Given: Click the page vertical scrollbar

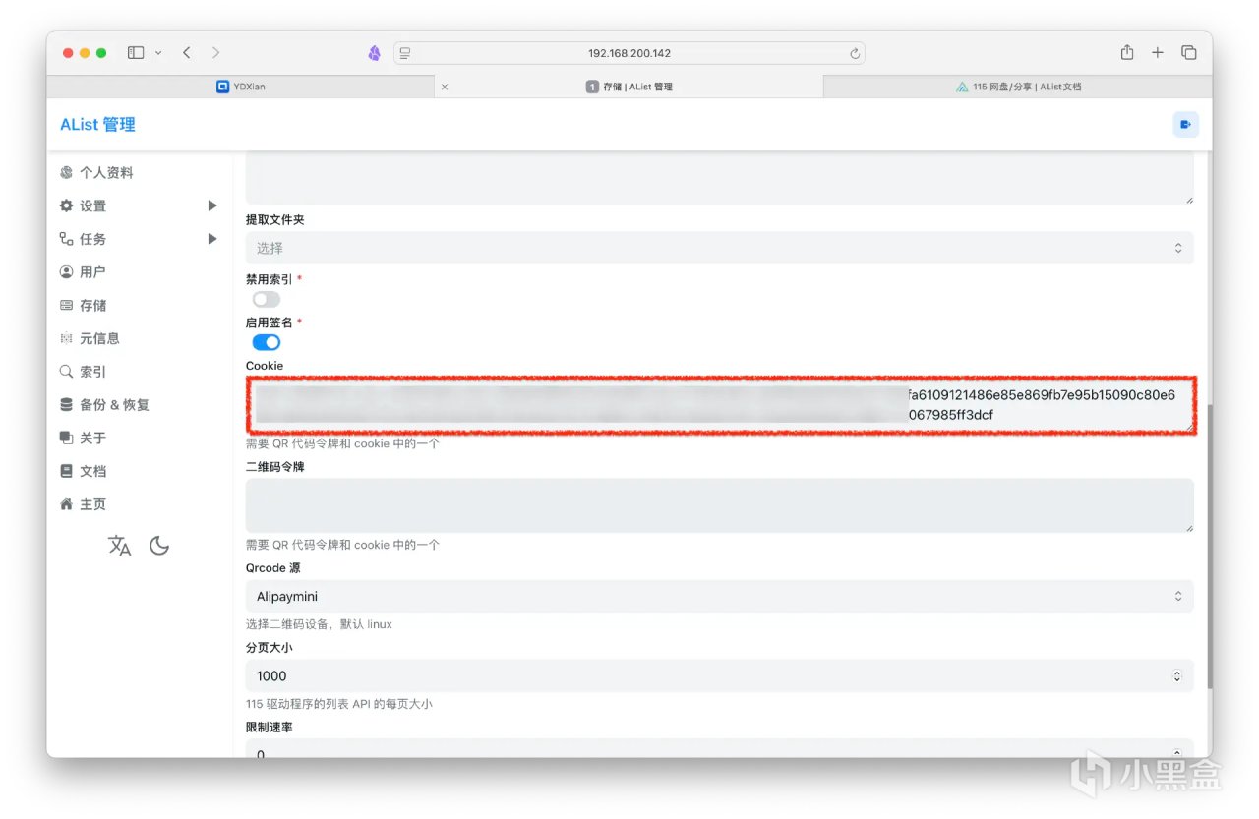Looking at the screenshot, I should point(1208,546).
